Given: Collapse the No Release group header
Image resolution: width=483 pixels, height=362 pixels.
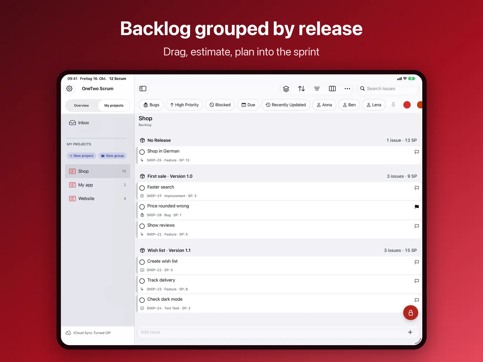Looking at the screenshot, I should click(279, 140).
